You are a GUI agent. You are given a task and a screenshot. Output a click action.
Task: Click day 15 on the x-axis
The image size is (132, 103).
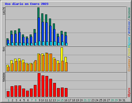[62, 100]
